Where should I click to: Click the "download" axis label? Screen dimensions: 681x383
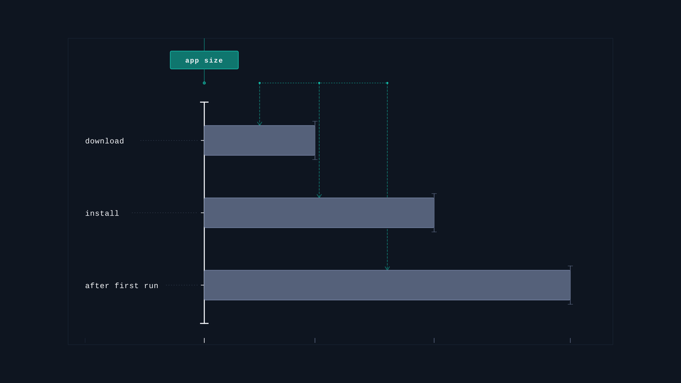104,141
